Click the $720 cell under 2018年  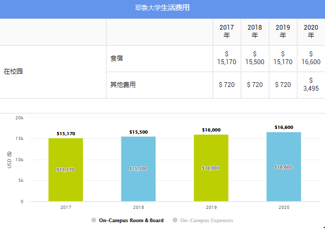tap(254, 84)
